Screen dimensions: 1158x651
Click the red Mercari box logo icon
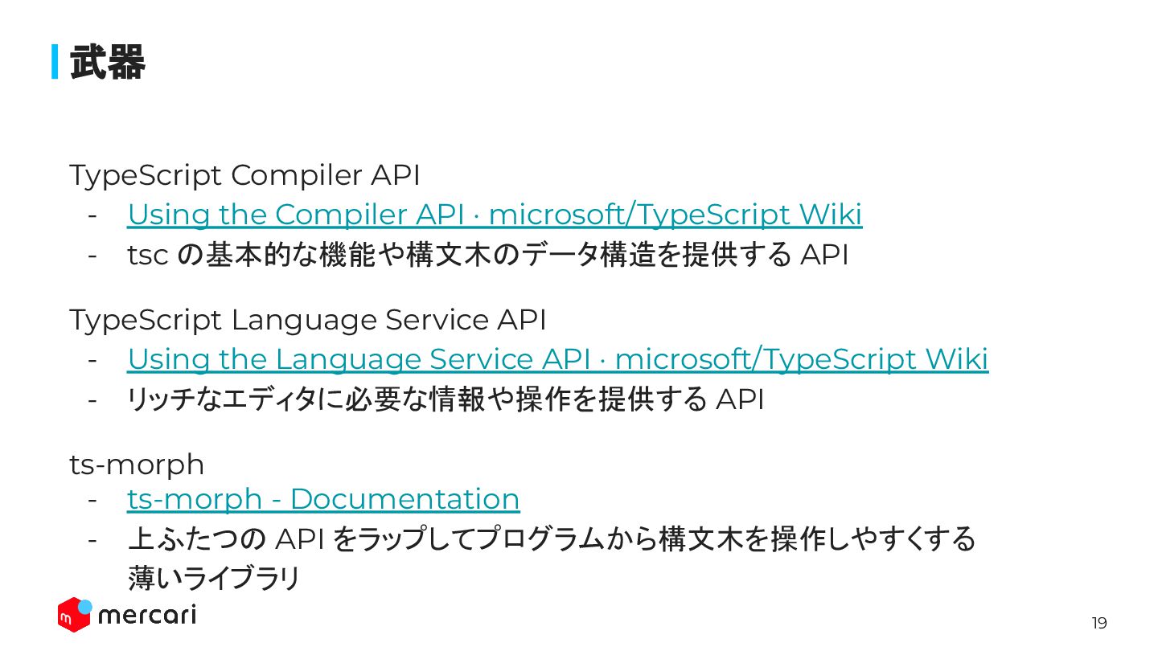[x=72, y=616]
